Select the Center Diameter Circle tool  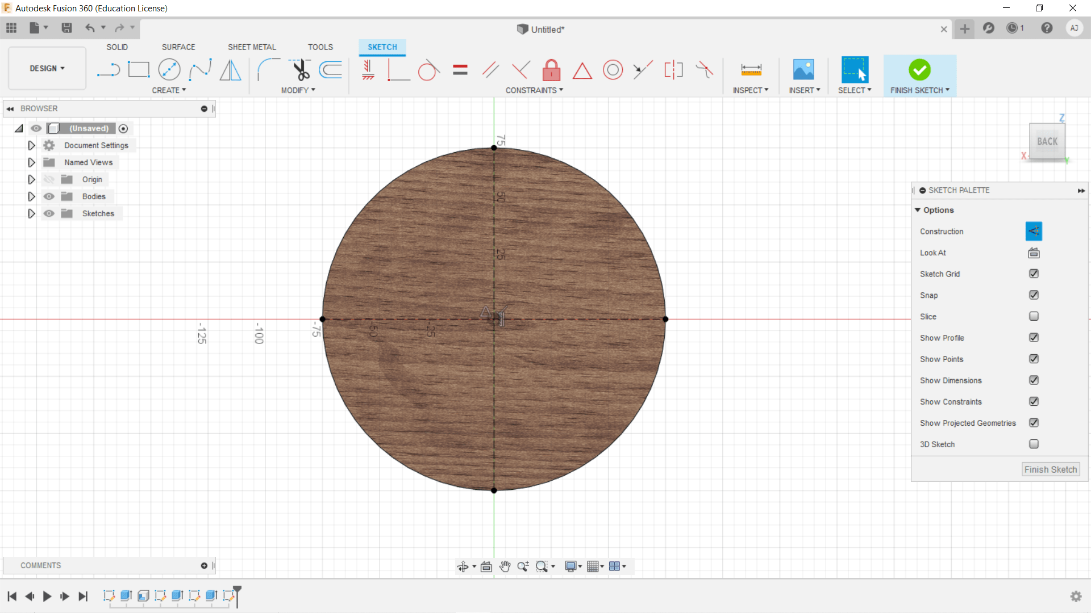coord(169,70)
